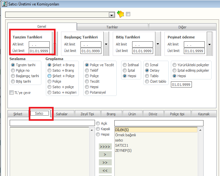Select ZEYNEP(S) in the seller list
The width and height of the screenshot is (220, 176).
tap(123, 150)
